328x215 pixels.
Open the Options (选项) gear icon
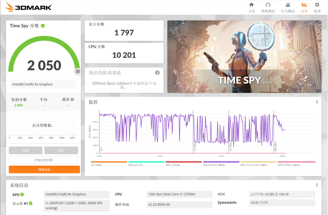317,5
